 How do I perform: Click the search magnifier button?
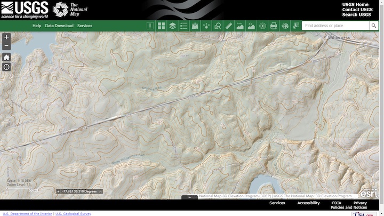pos(374,26)
